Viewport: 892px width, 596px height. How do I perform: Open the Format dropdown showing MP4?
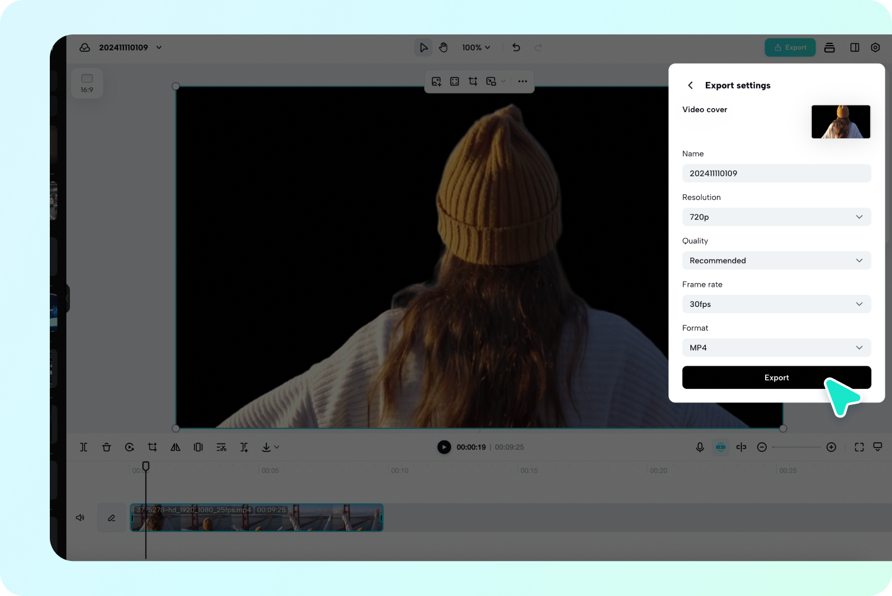coord(776,347)
